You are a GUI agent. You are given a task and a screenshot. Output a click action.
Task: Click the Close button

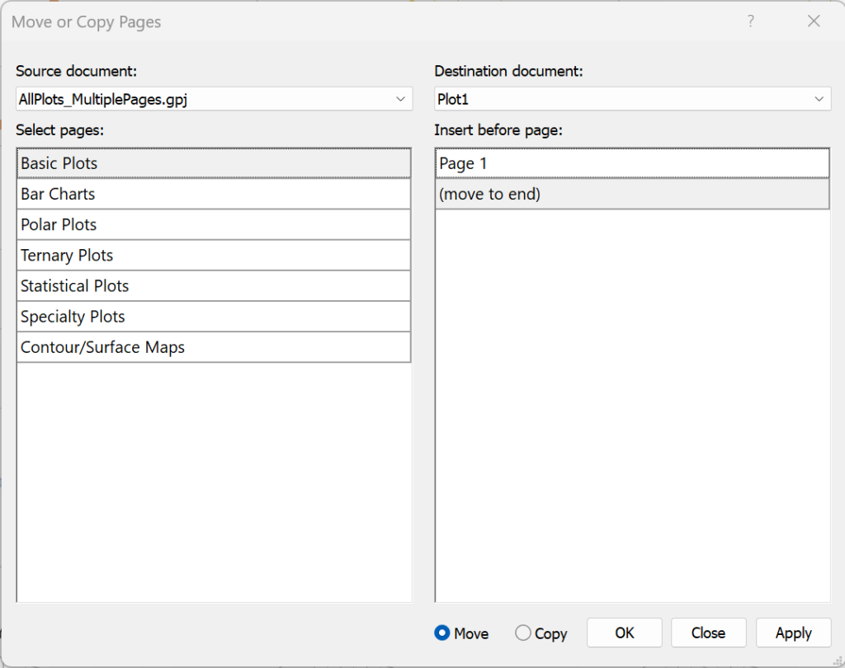pos(708,633)
